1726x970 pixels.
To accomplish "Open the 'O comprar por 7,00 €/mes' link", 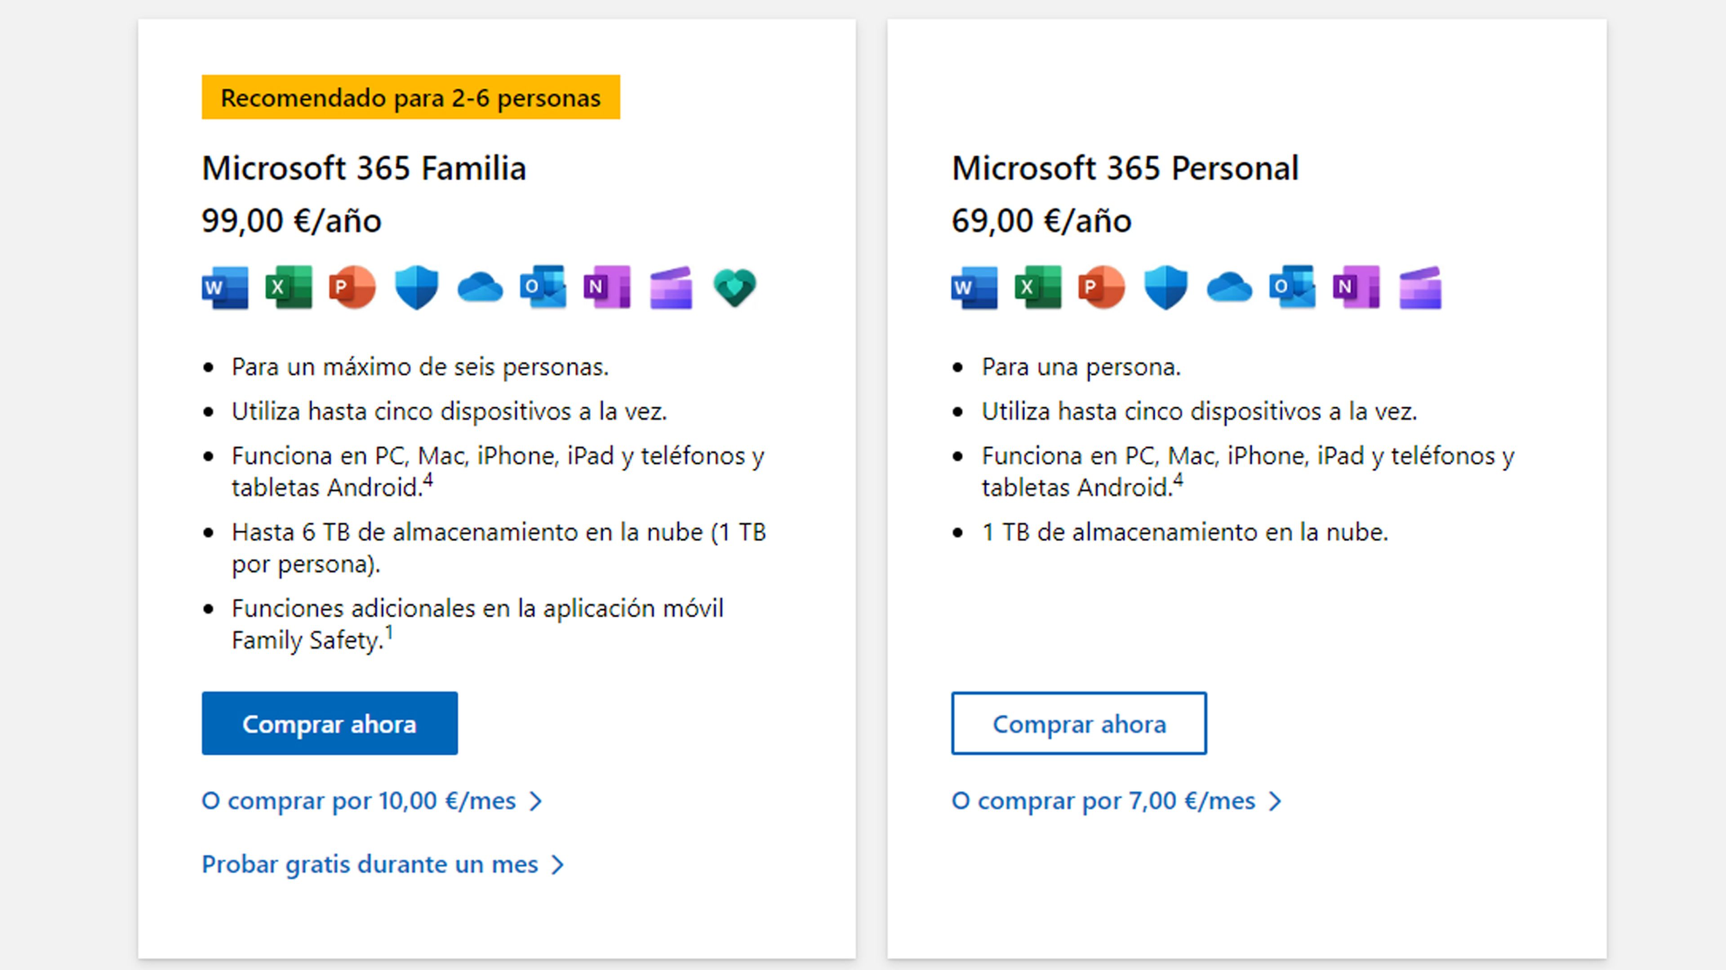I will [1116, 801].
